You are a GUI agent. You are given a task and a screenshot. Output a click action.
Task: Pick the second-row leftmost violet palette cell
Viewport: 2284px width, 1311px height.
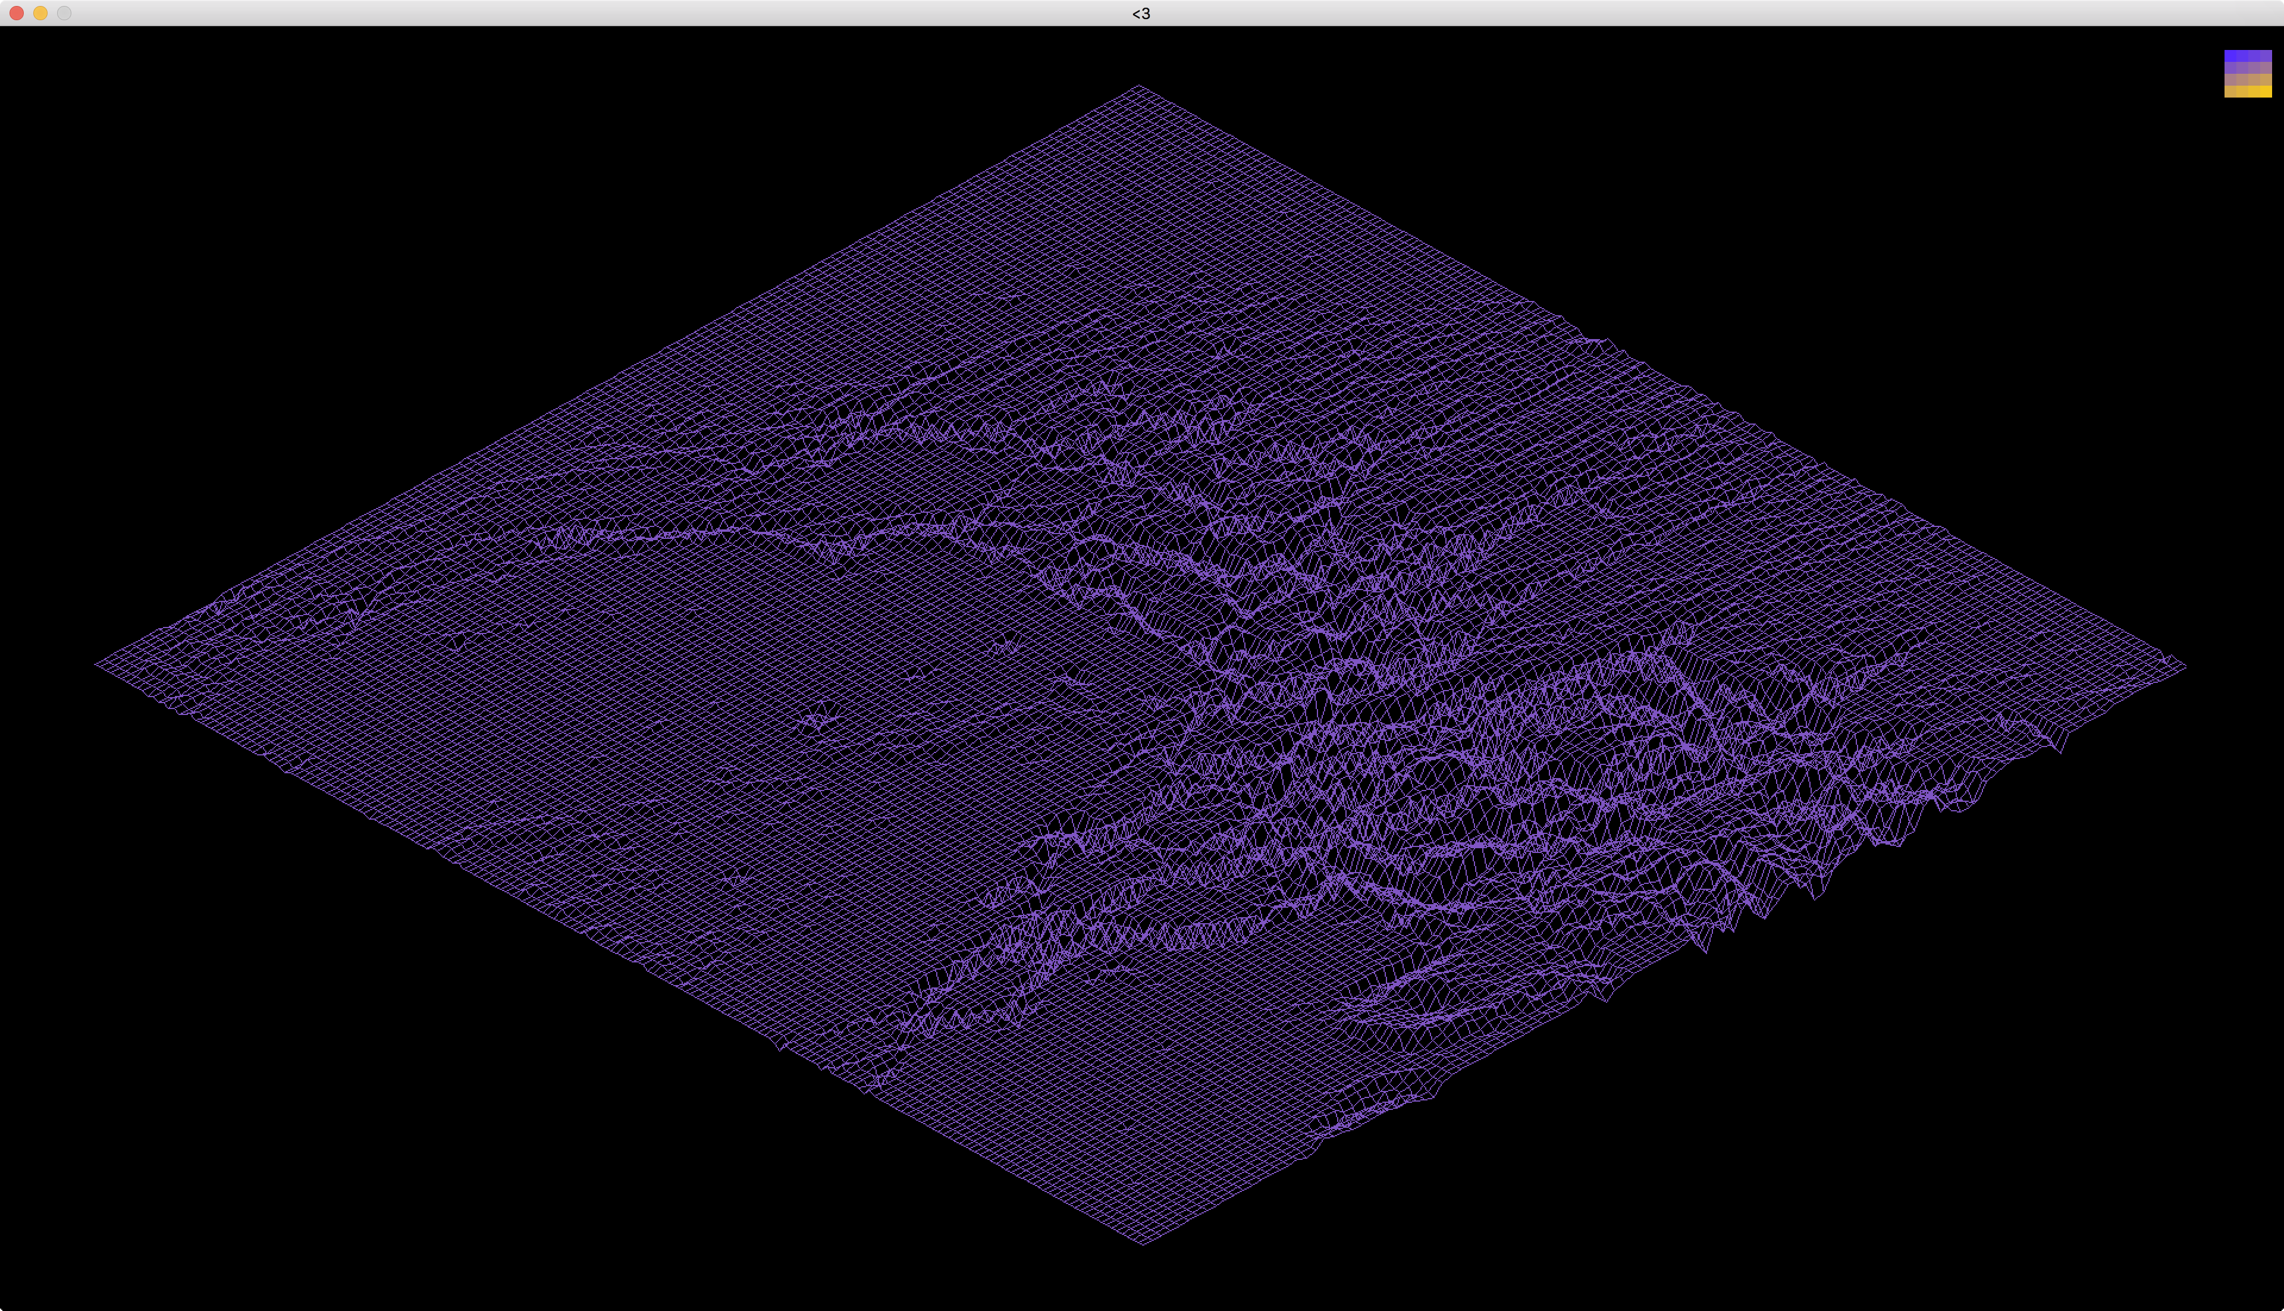2231,68
